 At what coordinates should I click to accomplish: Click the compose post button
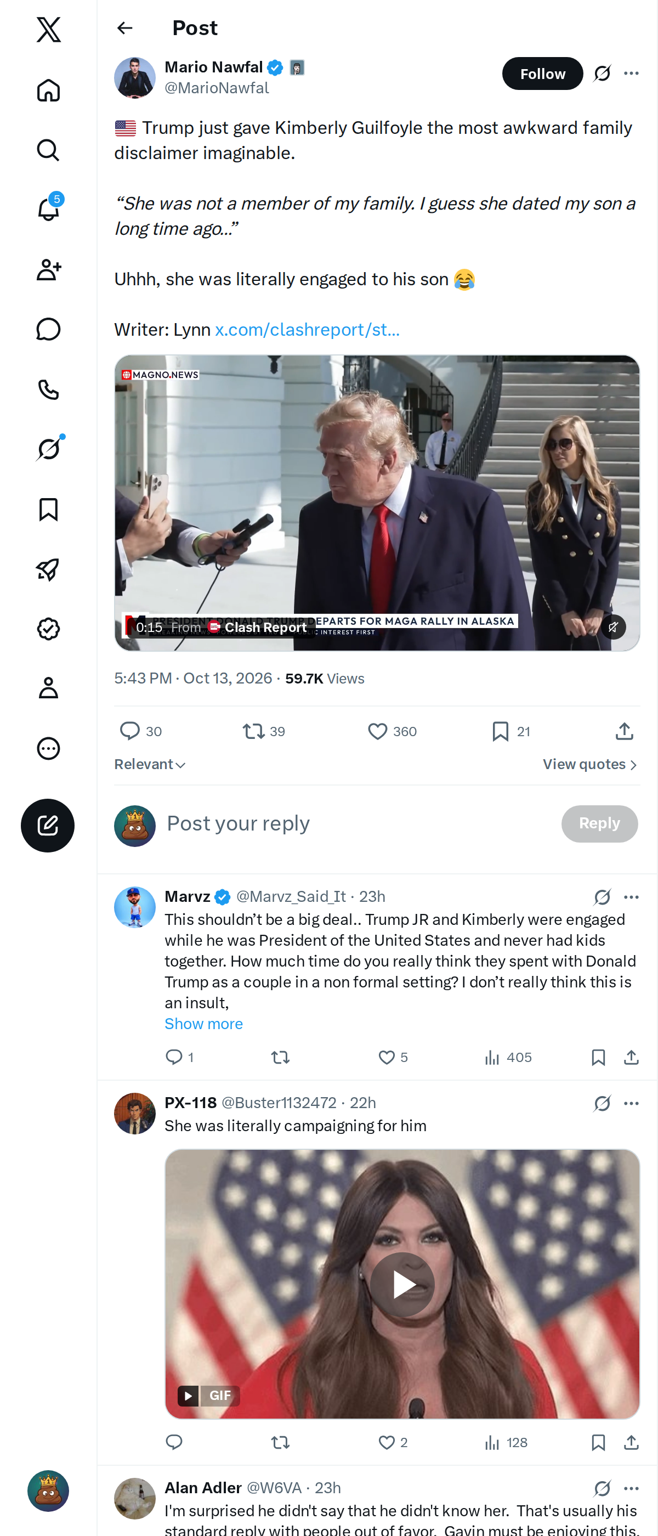coord(48,825)
